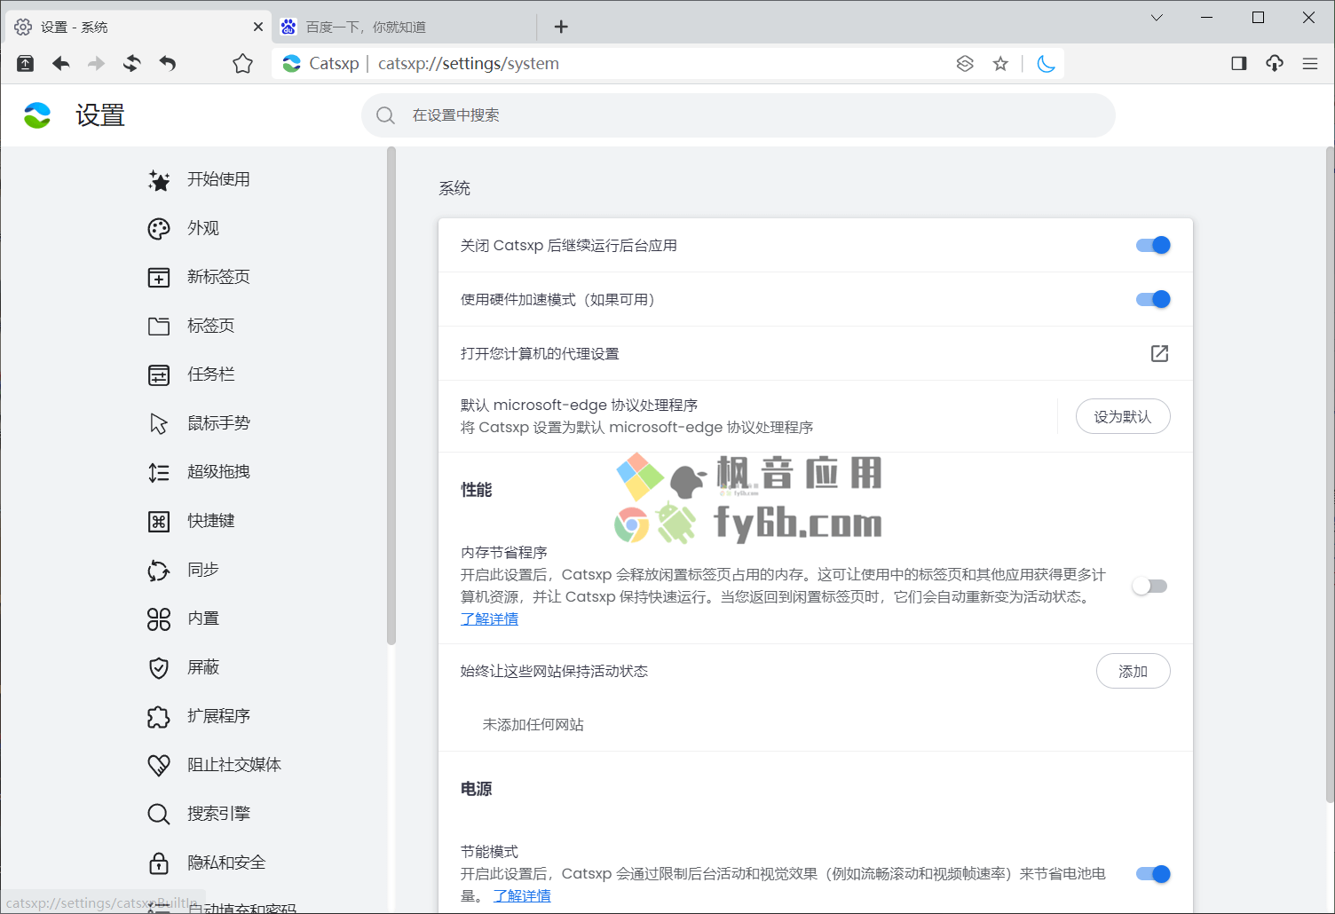
Task: Click the 系统 page heading
Action: click(454, 188)
